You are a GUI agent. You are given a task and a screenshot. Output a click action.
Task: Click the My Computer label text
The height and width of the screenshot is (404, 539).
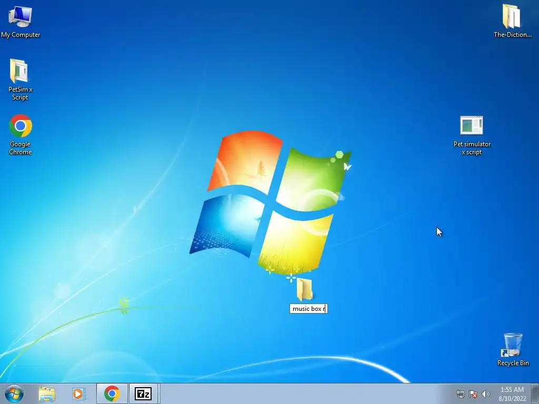[x=21, y=35]
